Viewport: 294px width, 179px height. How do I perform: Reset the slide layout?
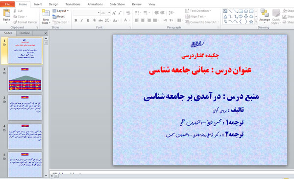point(58,17)
